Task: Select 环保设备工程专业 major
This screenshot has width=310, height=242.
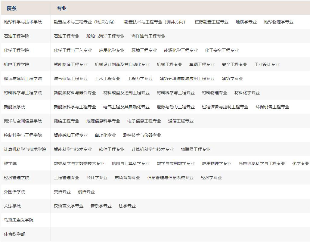Action: pos(272,107)
